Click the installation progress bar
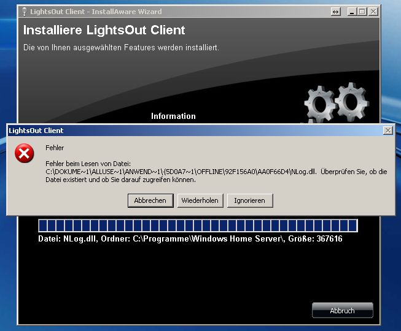Screen dimensions: 401x331 (x=198, y=226)
